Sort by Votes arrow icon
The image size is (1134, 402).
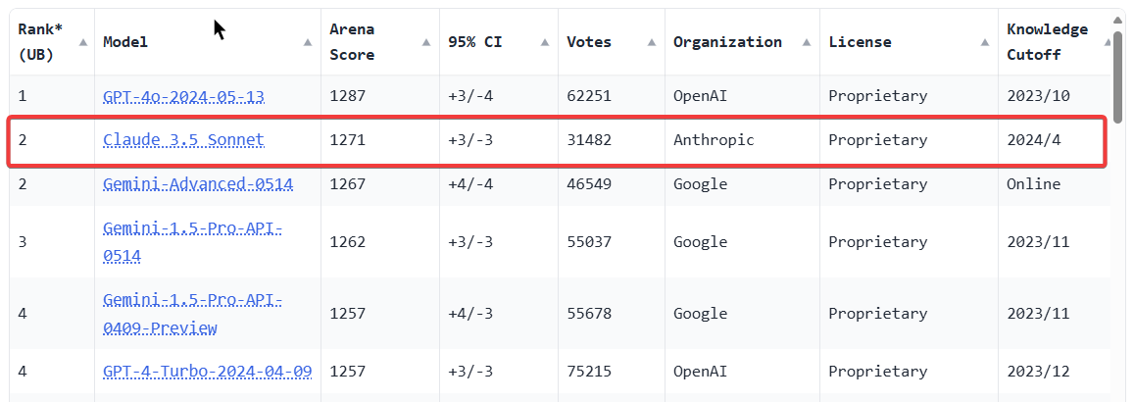pyautogui.click(x=653, y=43)
